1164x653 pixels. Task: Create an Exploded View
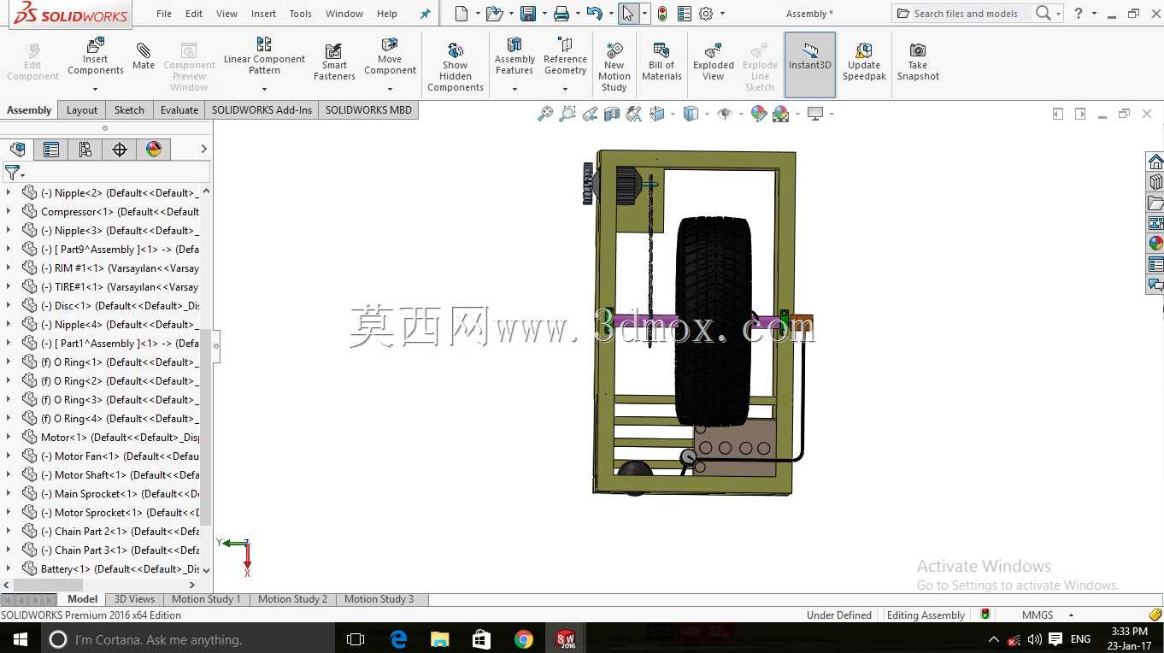click(714, 62)
